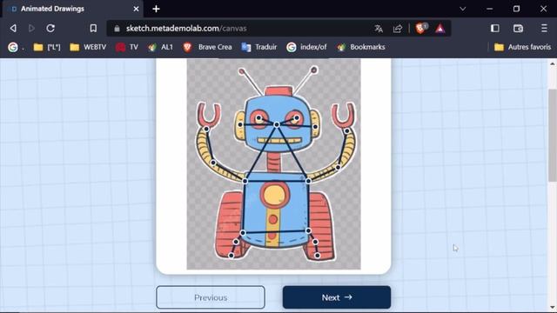Open the index/of bookmark
This screenshot has width=557, height=313.
(306, 47)
